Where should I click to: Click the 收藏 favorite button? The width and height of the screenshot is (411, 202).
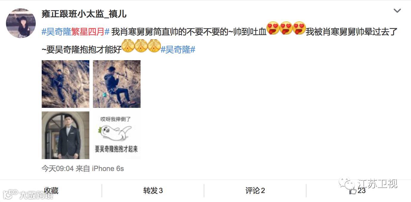[51, 191]
